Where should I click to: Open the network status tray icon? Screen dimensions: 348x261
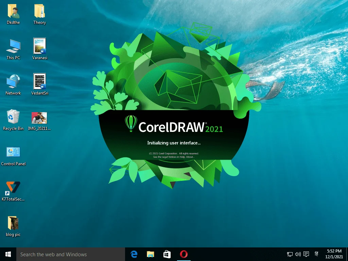290,254
